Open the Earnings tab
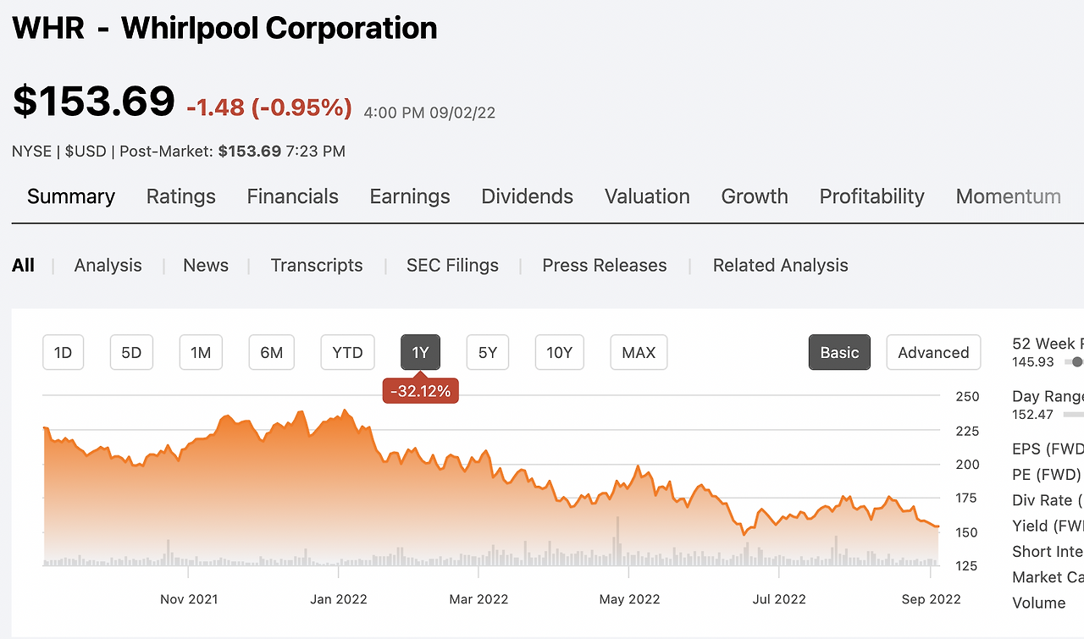 (410, 196)
